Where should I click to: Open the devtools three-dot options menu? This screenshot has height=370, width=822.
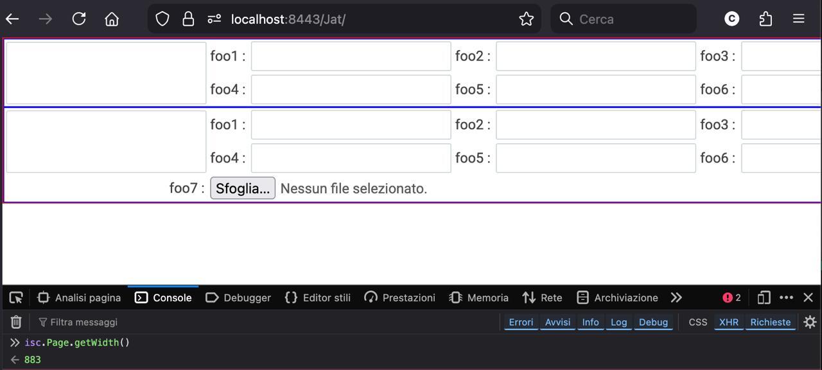click(x=786, y=297)
